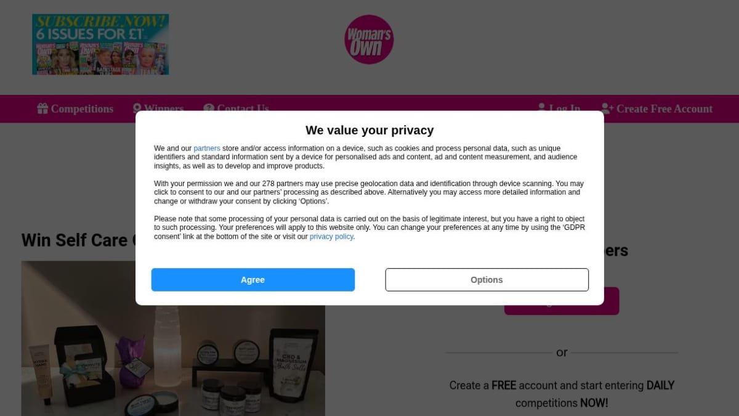
Task: Click the We value your privacy title
Action: (x=369, y=130)
